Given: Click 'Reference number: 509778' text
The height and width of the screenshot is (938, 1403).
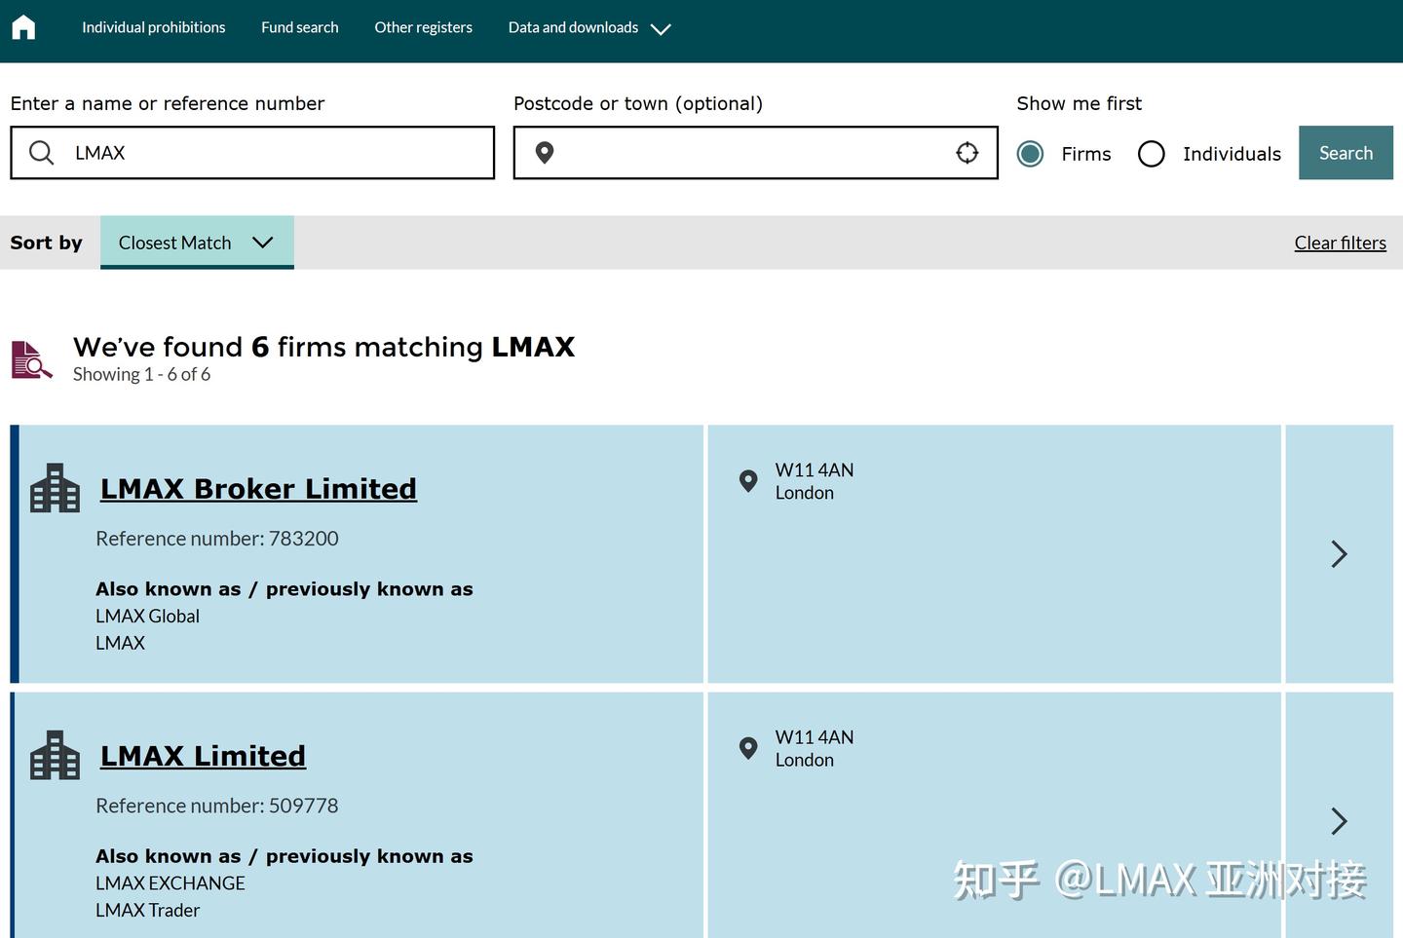Looking at the screenshot, I should click(x=217, y=806).
